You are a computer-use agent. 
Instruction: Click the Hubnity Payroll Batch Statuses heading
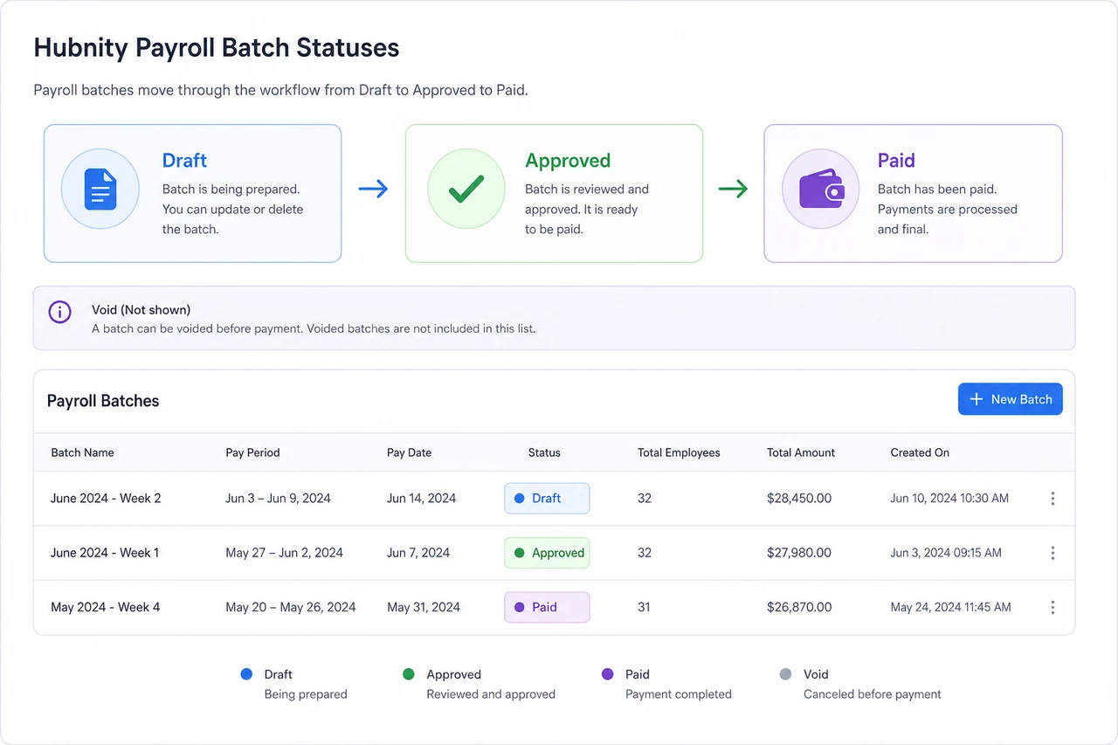217,48
